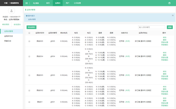Screen dimensions: 176x109
Task: Click 删除 for 测试004
Action: tap(165, 55)
